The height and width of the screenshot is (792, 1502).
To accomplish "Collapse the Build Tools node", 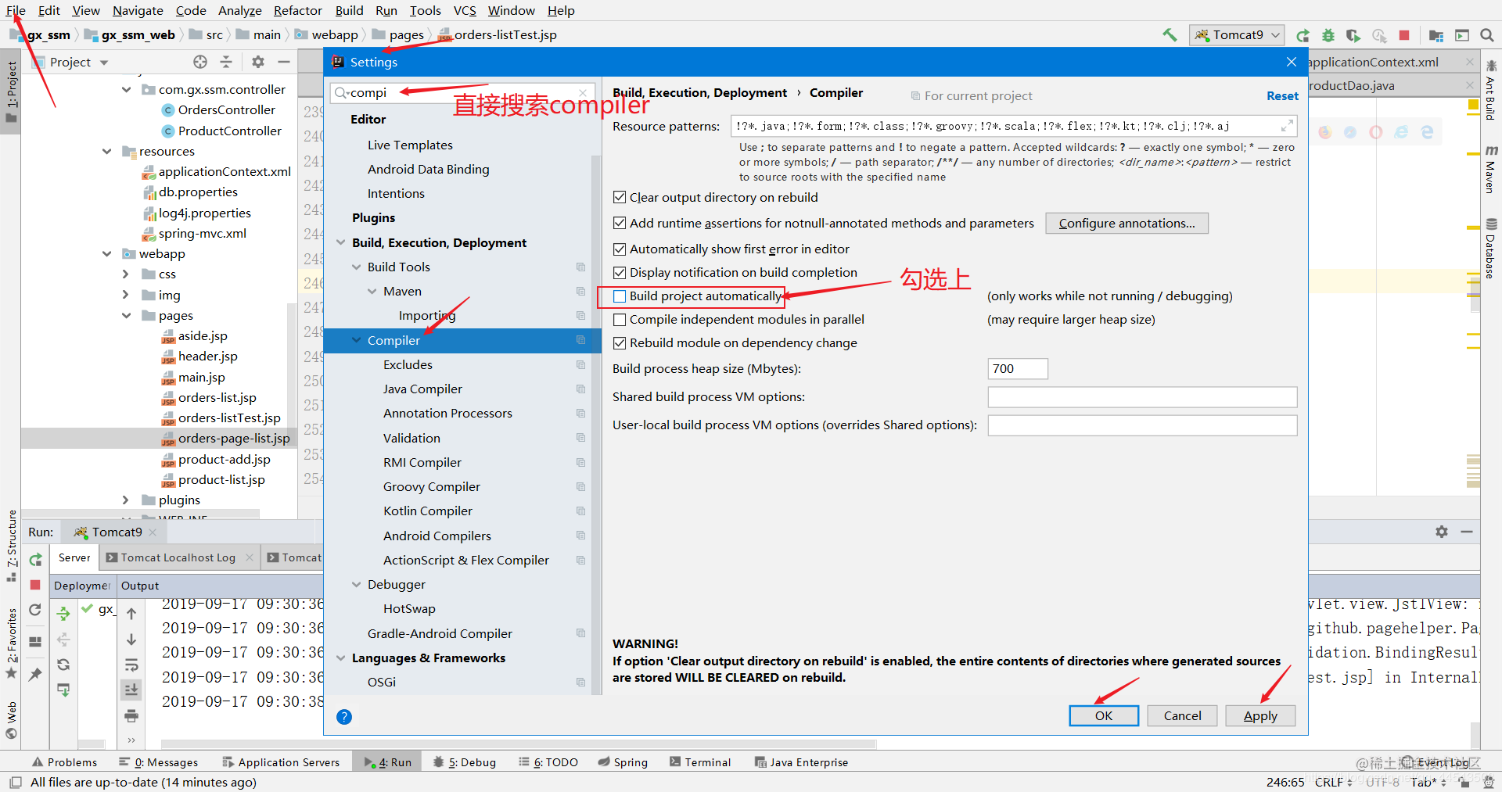I will (x=357, y=267).
